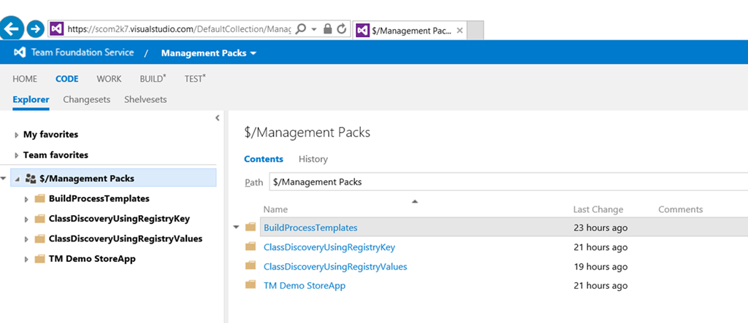Open the Management Packs project dropdown
Screen dimensions: 748x323
pyautogui.click(x=208, y=53)
